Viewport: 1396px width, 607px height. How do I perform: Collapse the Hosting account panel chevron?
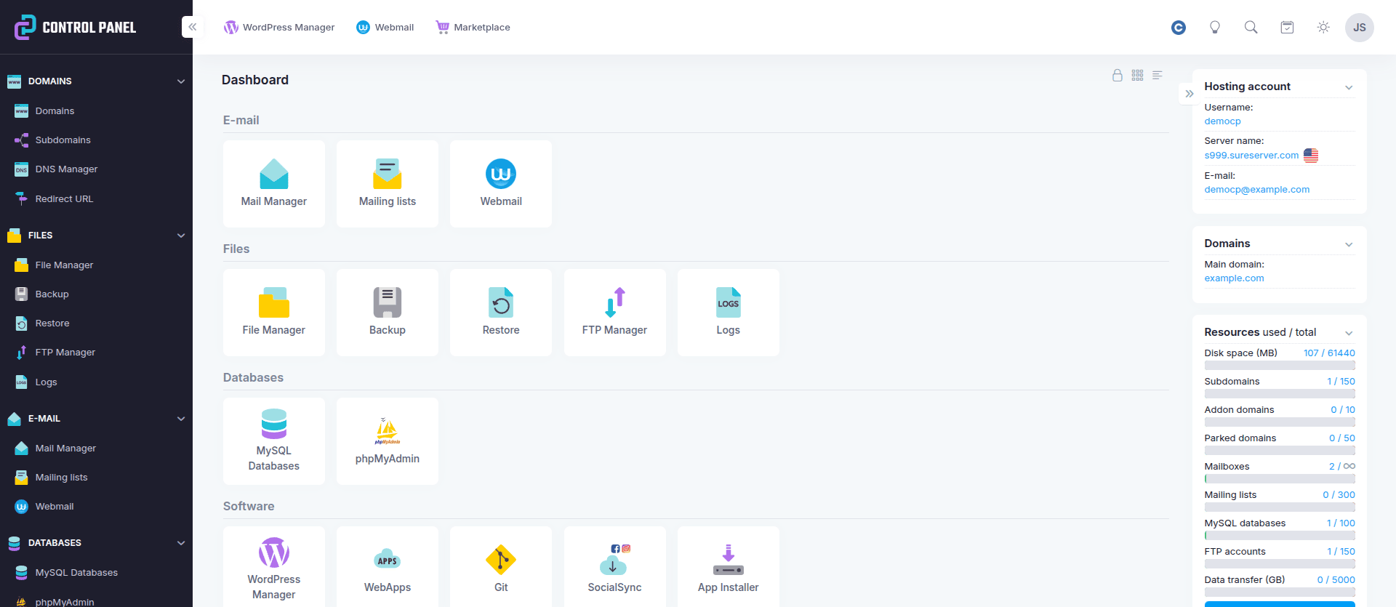tap(1349, 87)
